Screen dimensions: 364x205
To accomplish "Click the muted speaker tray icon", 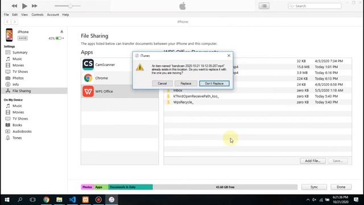I will coord(314,200).
